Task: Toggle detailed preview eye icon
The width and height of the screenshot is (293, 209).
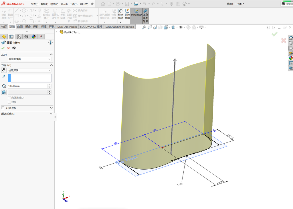Action: (14, 48)
